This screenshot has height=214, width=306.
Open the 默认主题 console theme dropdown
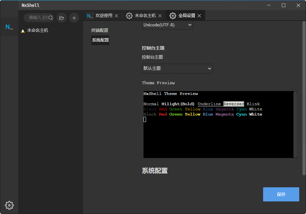click(x=177, y=69)
